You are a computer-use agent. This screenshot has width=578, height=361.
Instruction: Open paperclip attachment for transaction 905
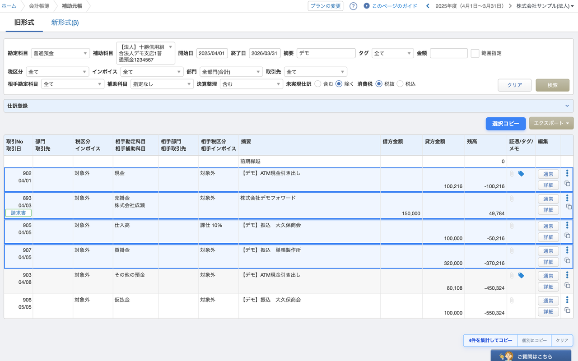coord(512,226)
